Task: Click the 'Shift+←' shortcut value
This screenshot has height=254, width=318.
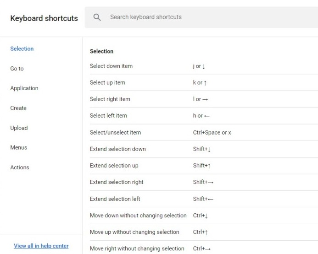Action: click(203, 199)
